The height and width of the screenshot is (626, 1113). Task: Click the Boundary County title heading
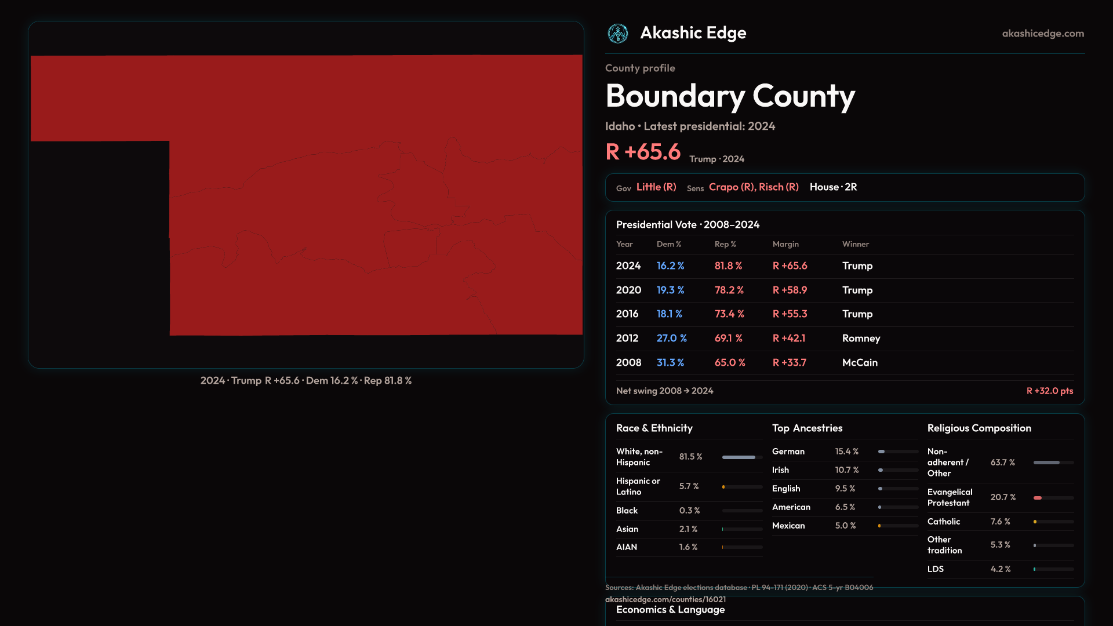click(x=730, y=96)
